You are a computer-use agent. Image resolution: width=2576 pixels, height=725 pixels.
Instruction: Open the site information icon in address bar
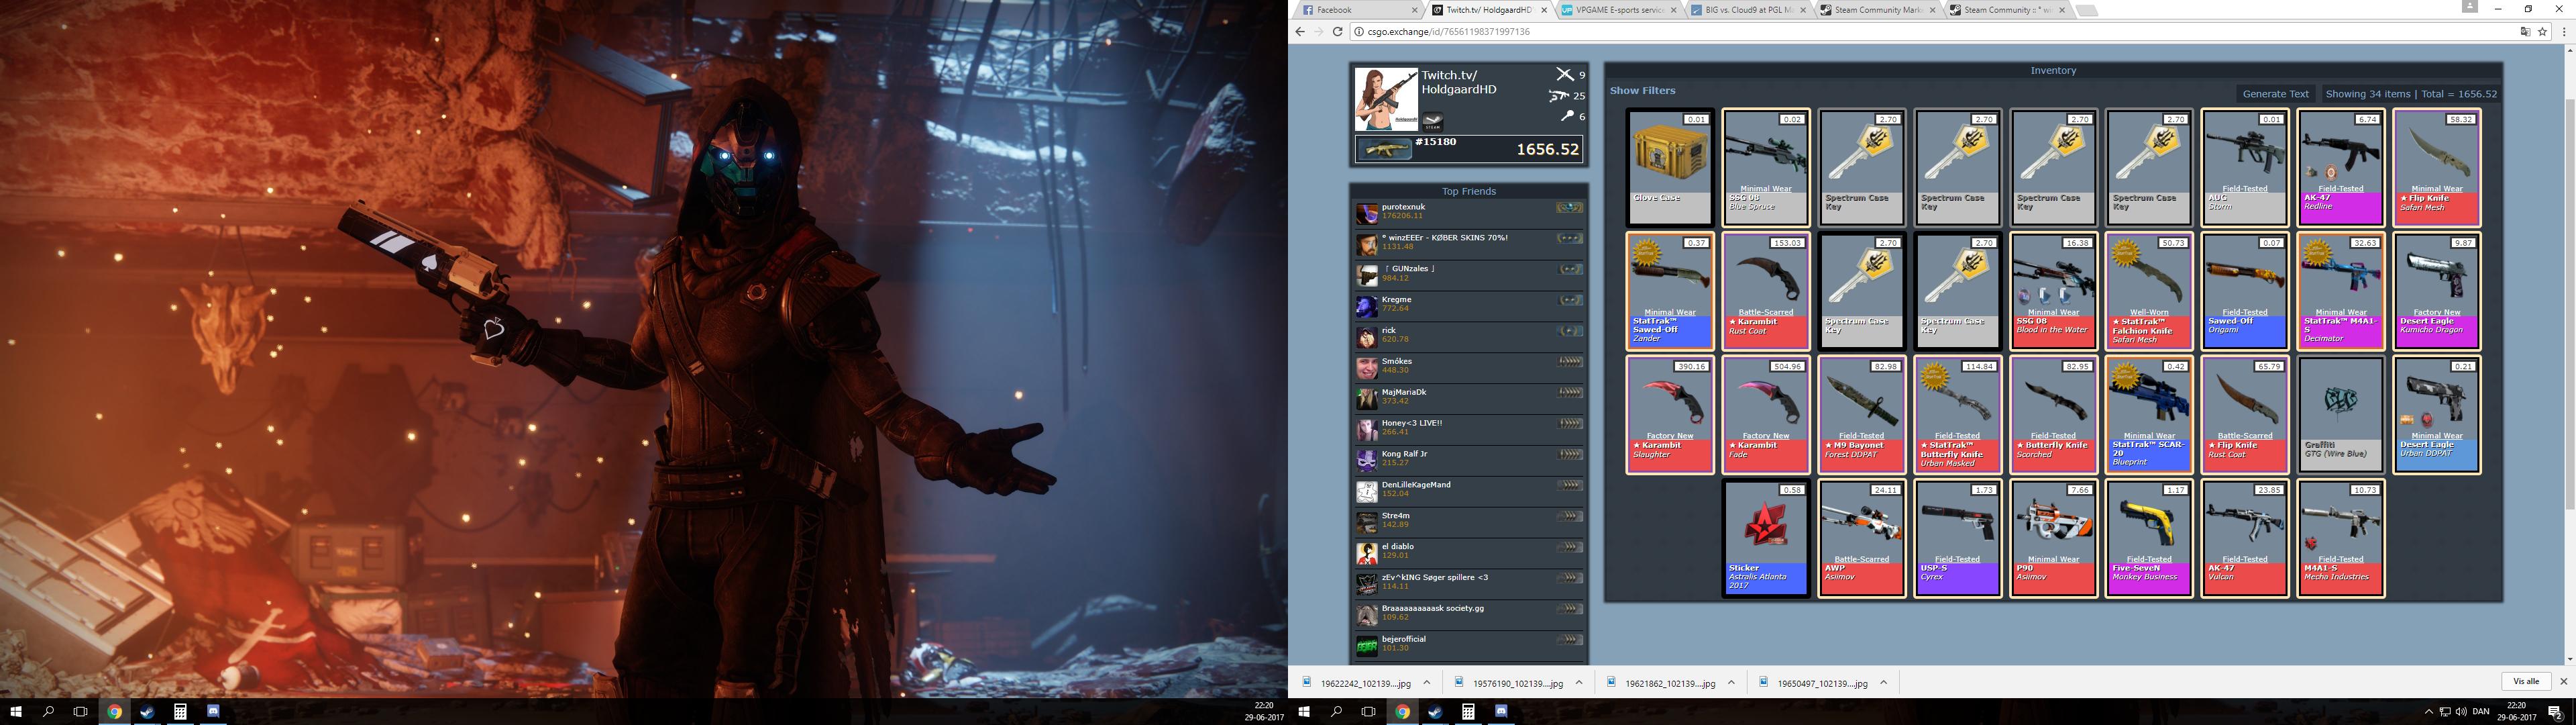coord(1359,31)
